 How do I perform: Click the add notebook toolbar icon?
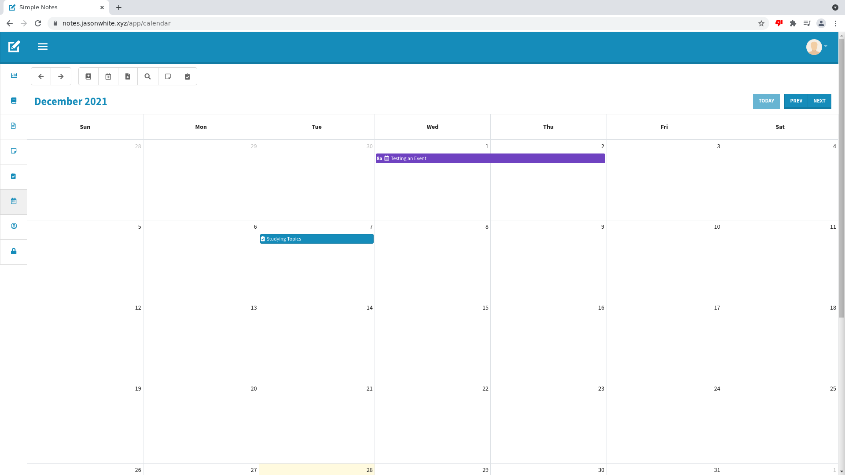pyautogui.click(x=88, y=77)
